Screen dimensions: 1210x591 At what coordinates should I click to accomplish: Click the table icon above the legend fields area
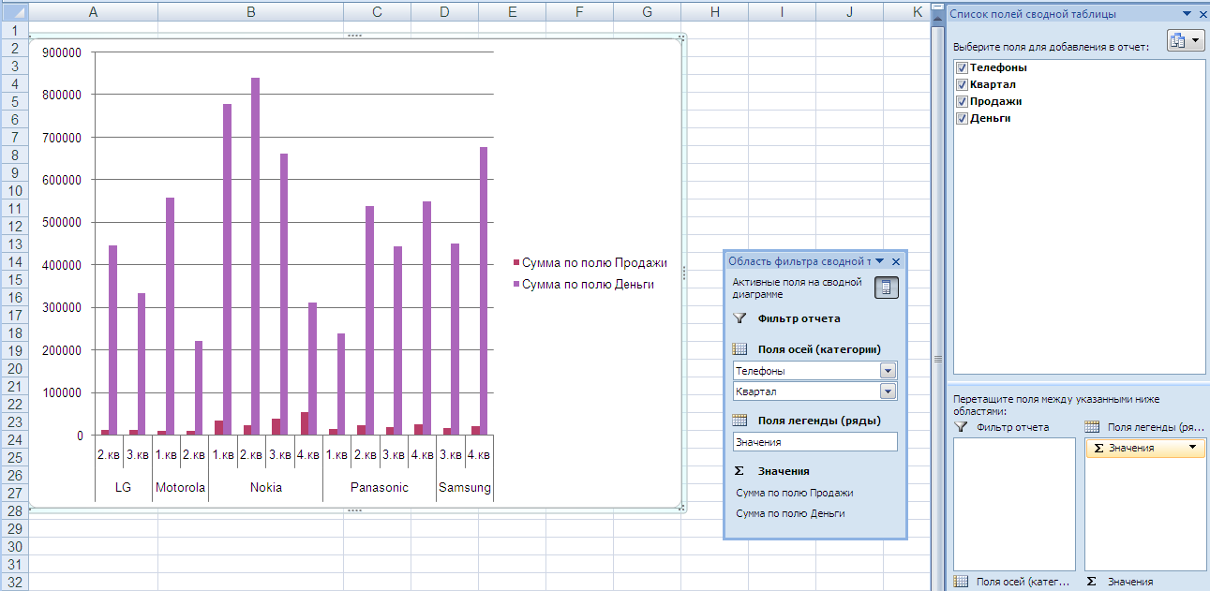pos(1092,427)
